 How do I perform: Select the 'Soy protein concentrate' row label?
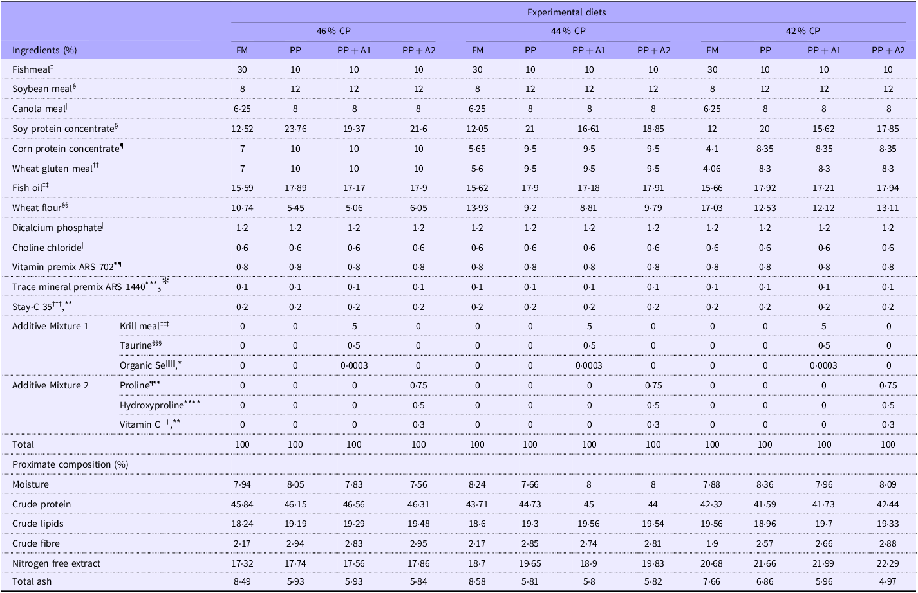(63, 129)
